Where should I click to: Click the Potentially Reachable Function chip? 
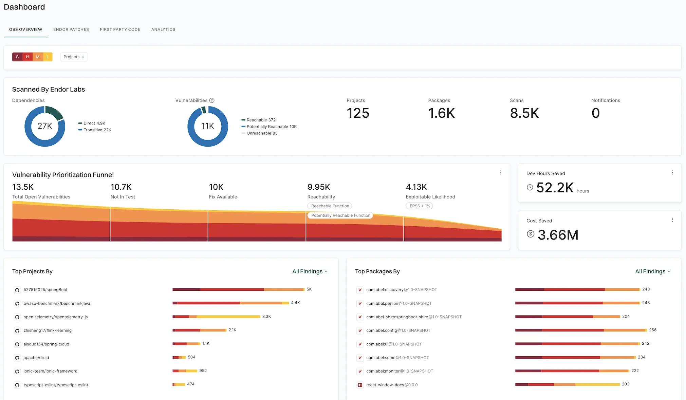click(340, 215)
